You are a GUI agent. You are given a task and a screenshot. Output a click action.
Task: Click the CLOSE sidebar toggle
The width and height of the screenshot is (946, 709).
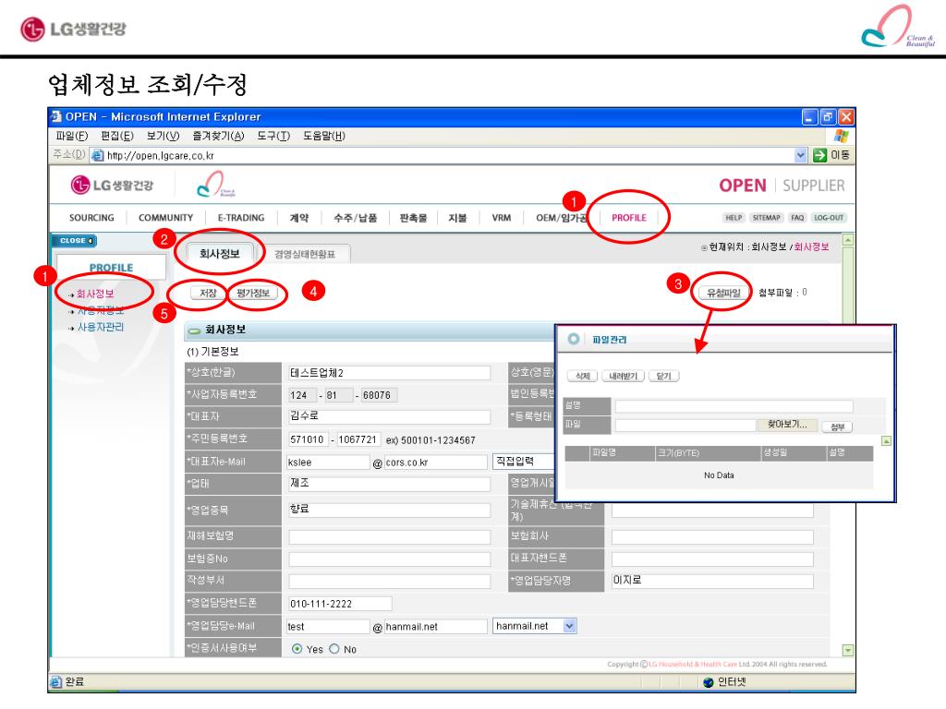pos(74,241)
